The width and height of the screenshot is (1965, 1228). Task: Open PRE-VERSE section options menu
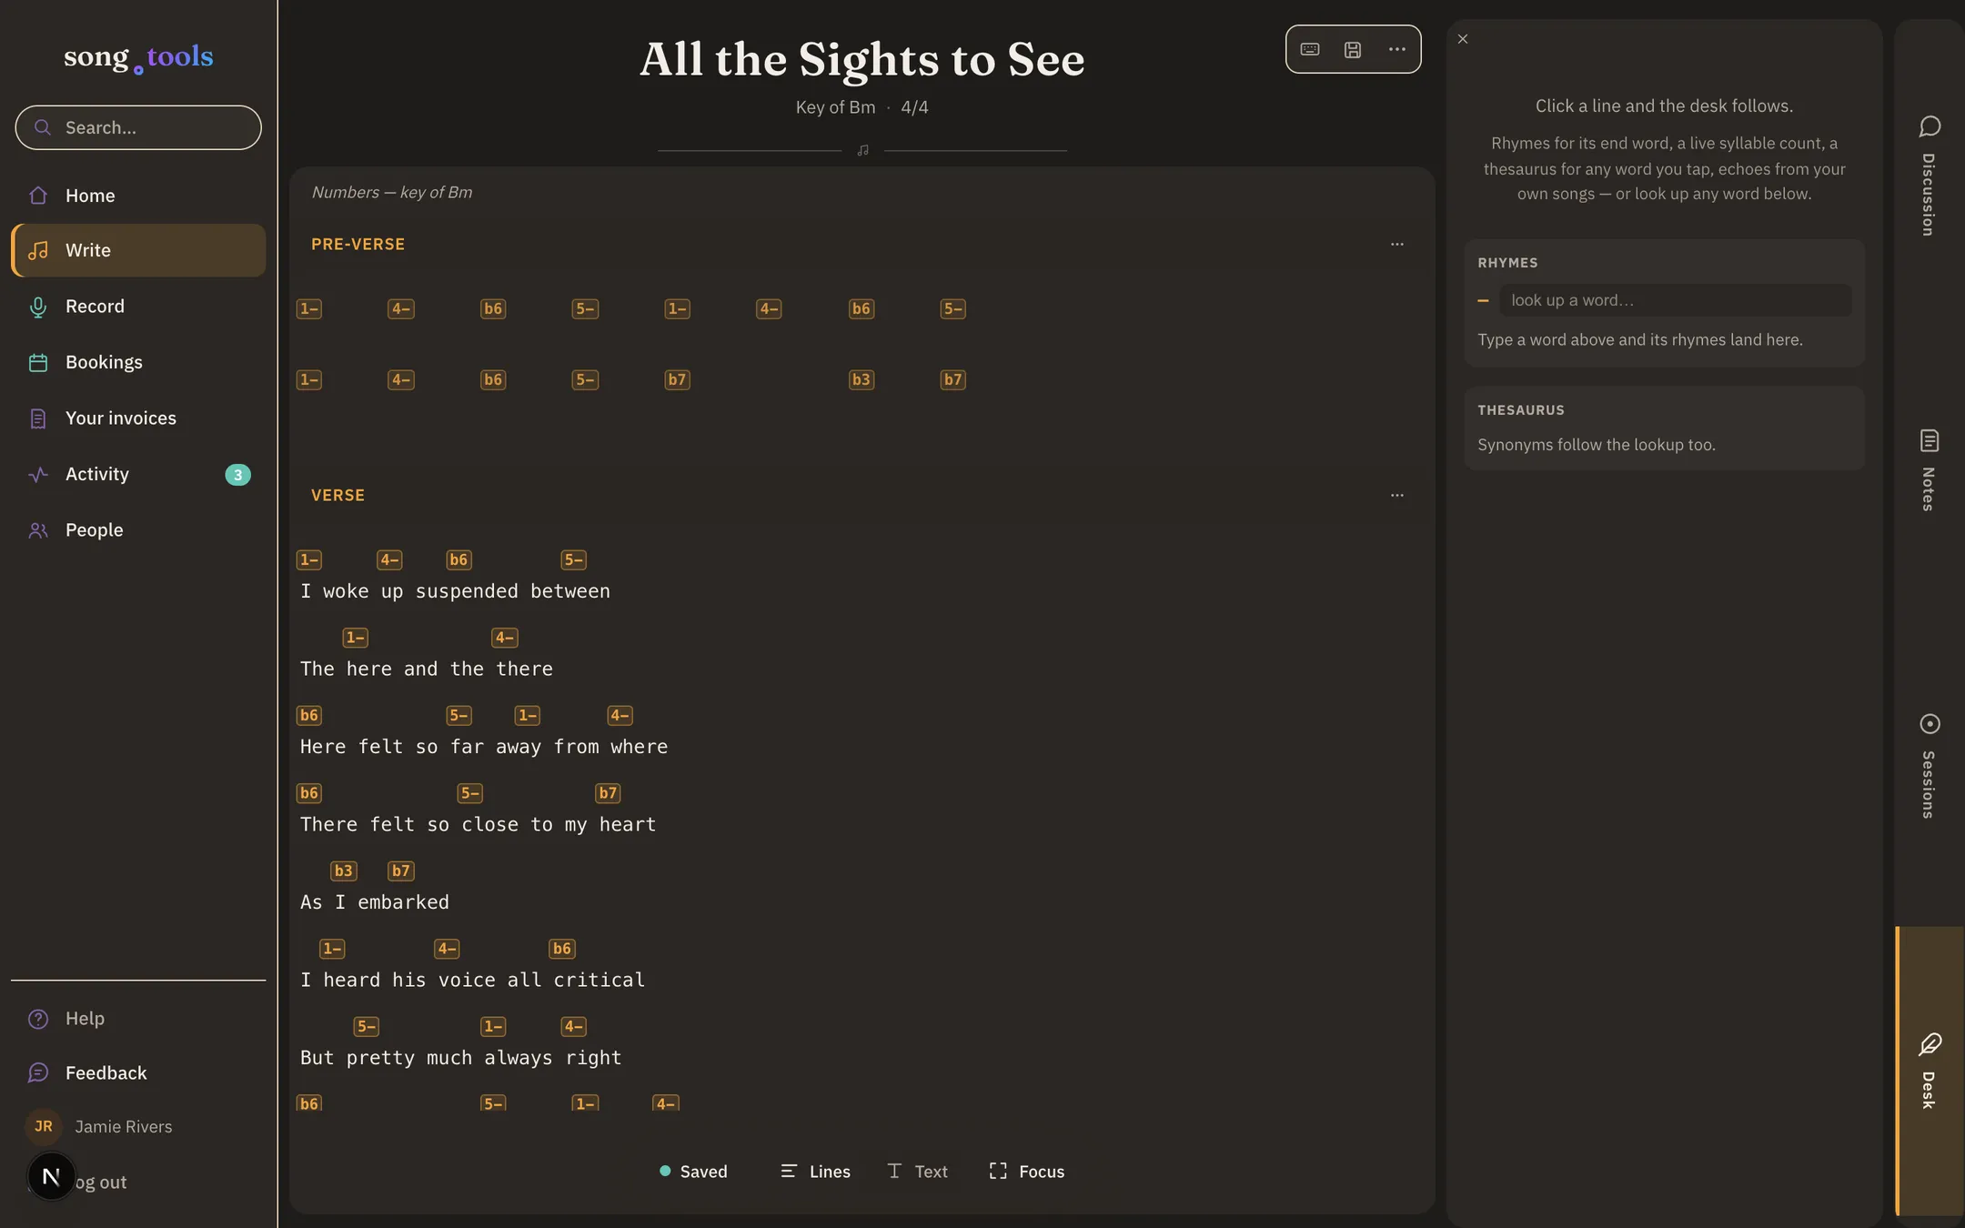[1397, 244]
